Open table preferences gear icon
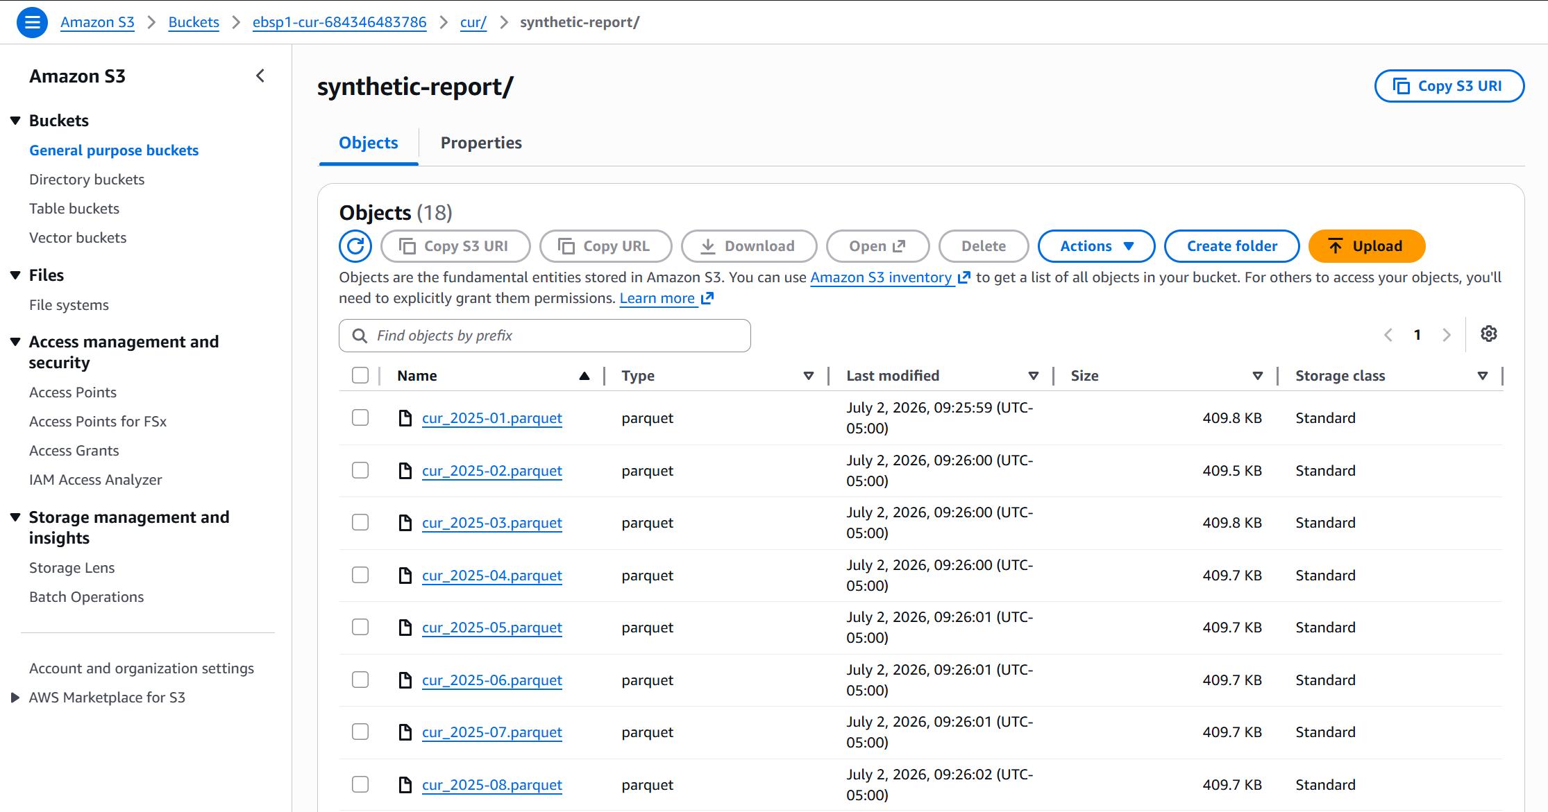Viewport: 1548px width, 812px height. coord(1488,334)
